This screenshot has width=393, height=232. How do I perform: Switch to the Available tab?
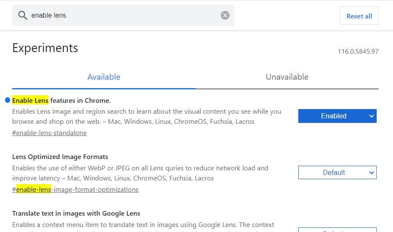point(103,77)
